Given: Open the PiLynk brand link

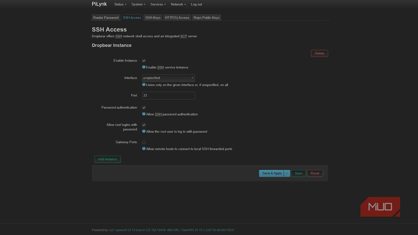Looking at the screenshot, I should click(x=99, y=4).
